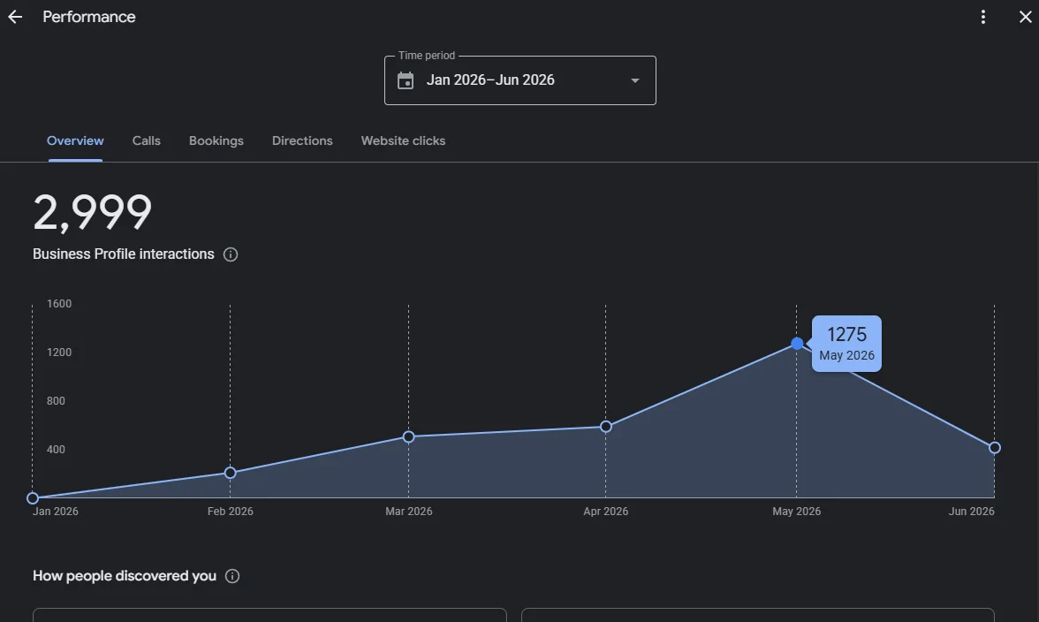The width and height of the screenshot is (1039, 622).
Task: Select the Feb 2026 data point
Action: tap(230, 473)
